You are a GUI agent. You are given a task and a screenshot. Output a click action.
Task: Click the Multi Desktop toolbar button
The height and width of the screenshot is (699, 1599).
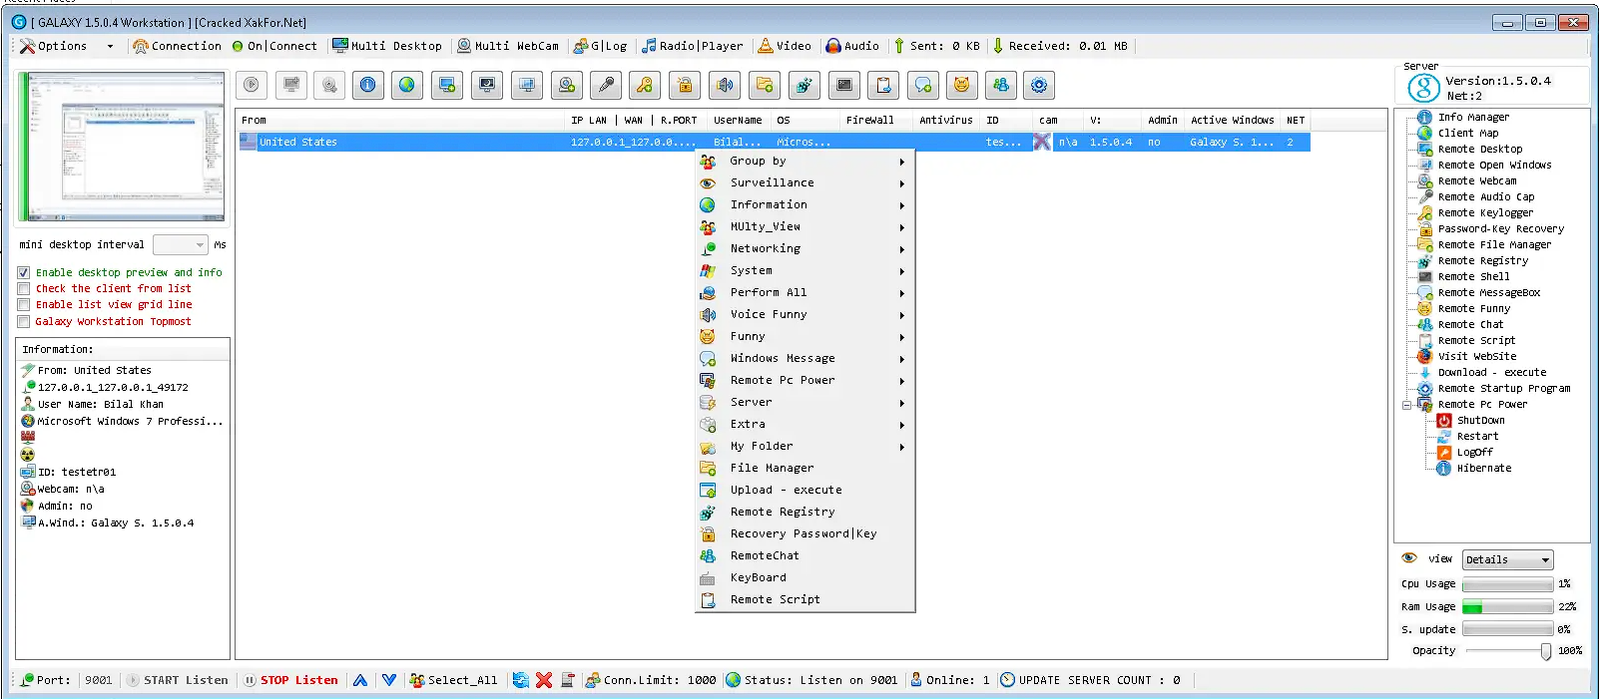pyautogui.click(x=387, y=46)
